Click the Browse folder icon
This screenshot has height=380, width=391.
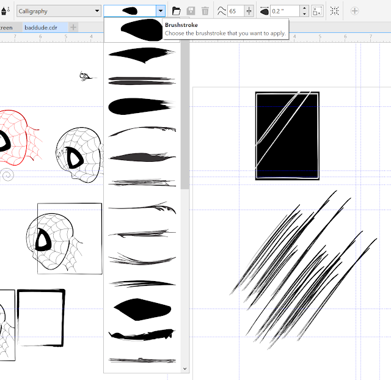[x=177, y=11]
